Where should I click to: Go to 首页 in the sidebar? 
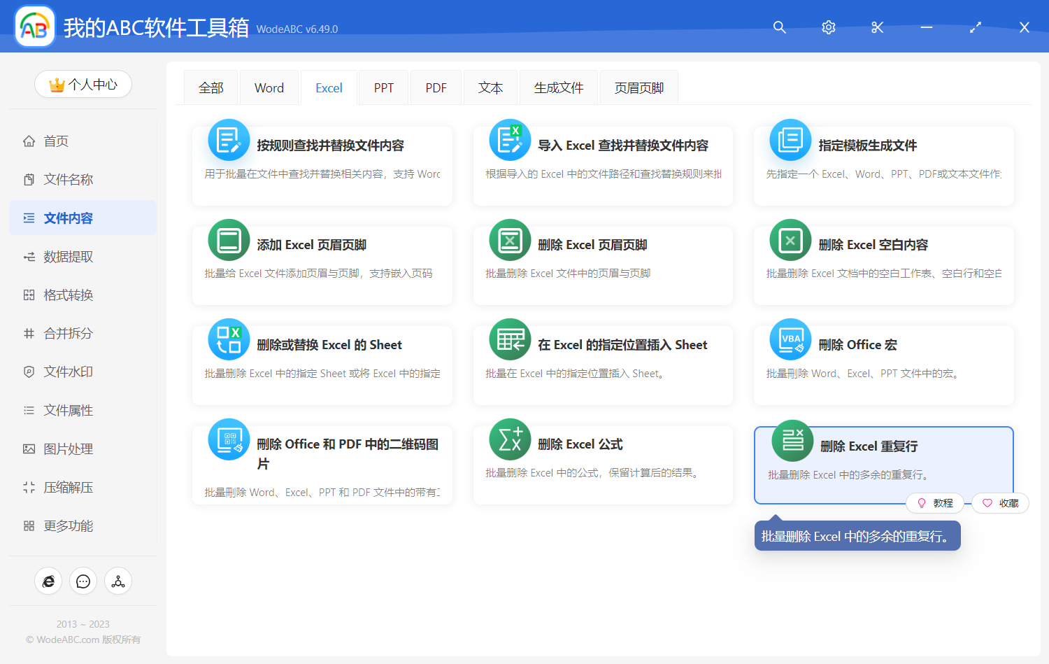[x=56, y=141]
